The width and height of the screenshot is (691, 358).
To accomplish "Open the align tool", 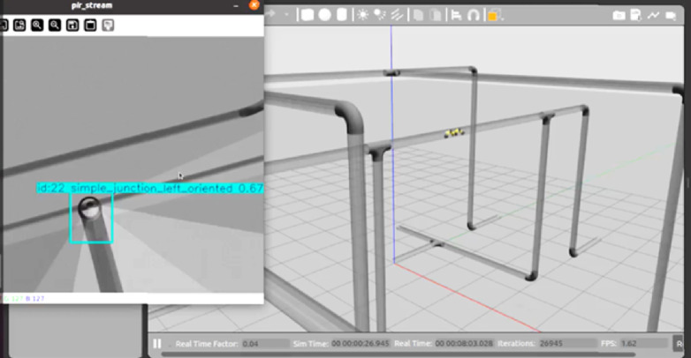I will pos(456,16).
